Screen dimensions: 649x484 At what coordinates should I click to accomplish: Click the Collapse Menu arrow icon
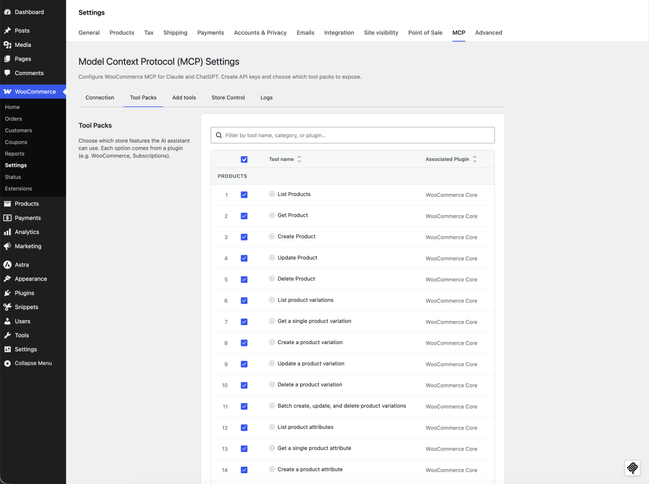point(8,364)
